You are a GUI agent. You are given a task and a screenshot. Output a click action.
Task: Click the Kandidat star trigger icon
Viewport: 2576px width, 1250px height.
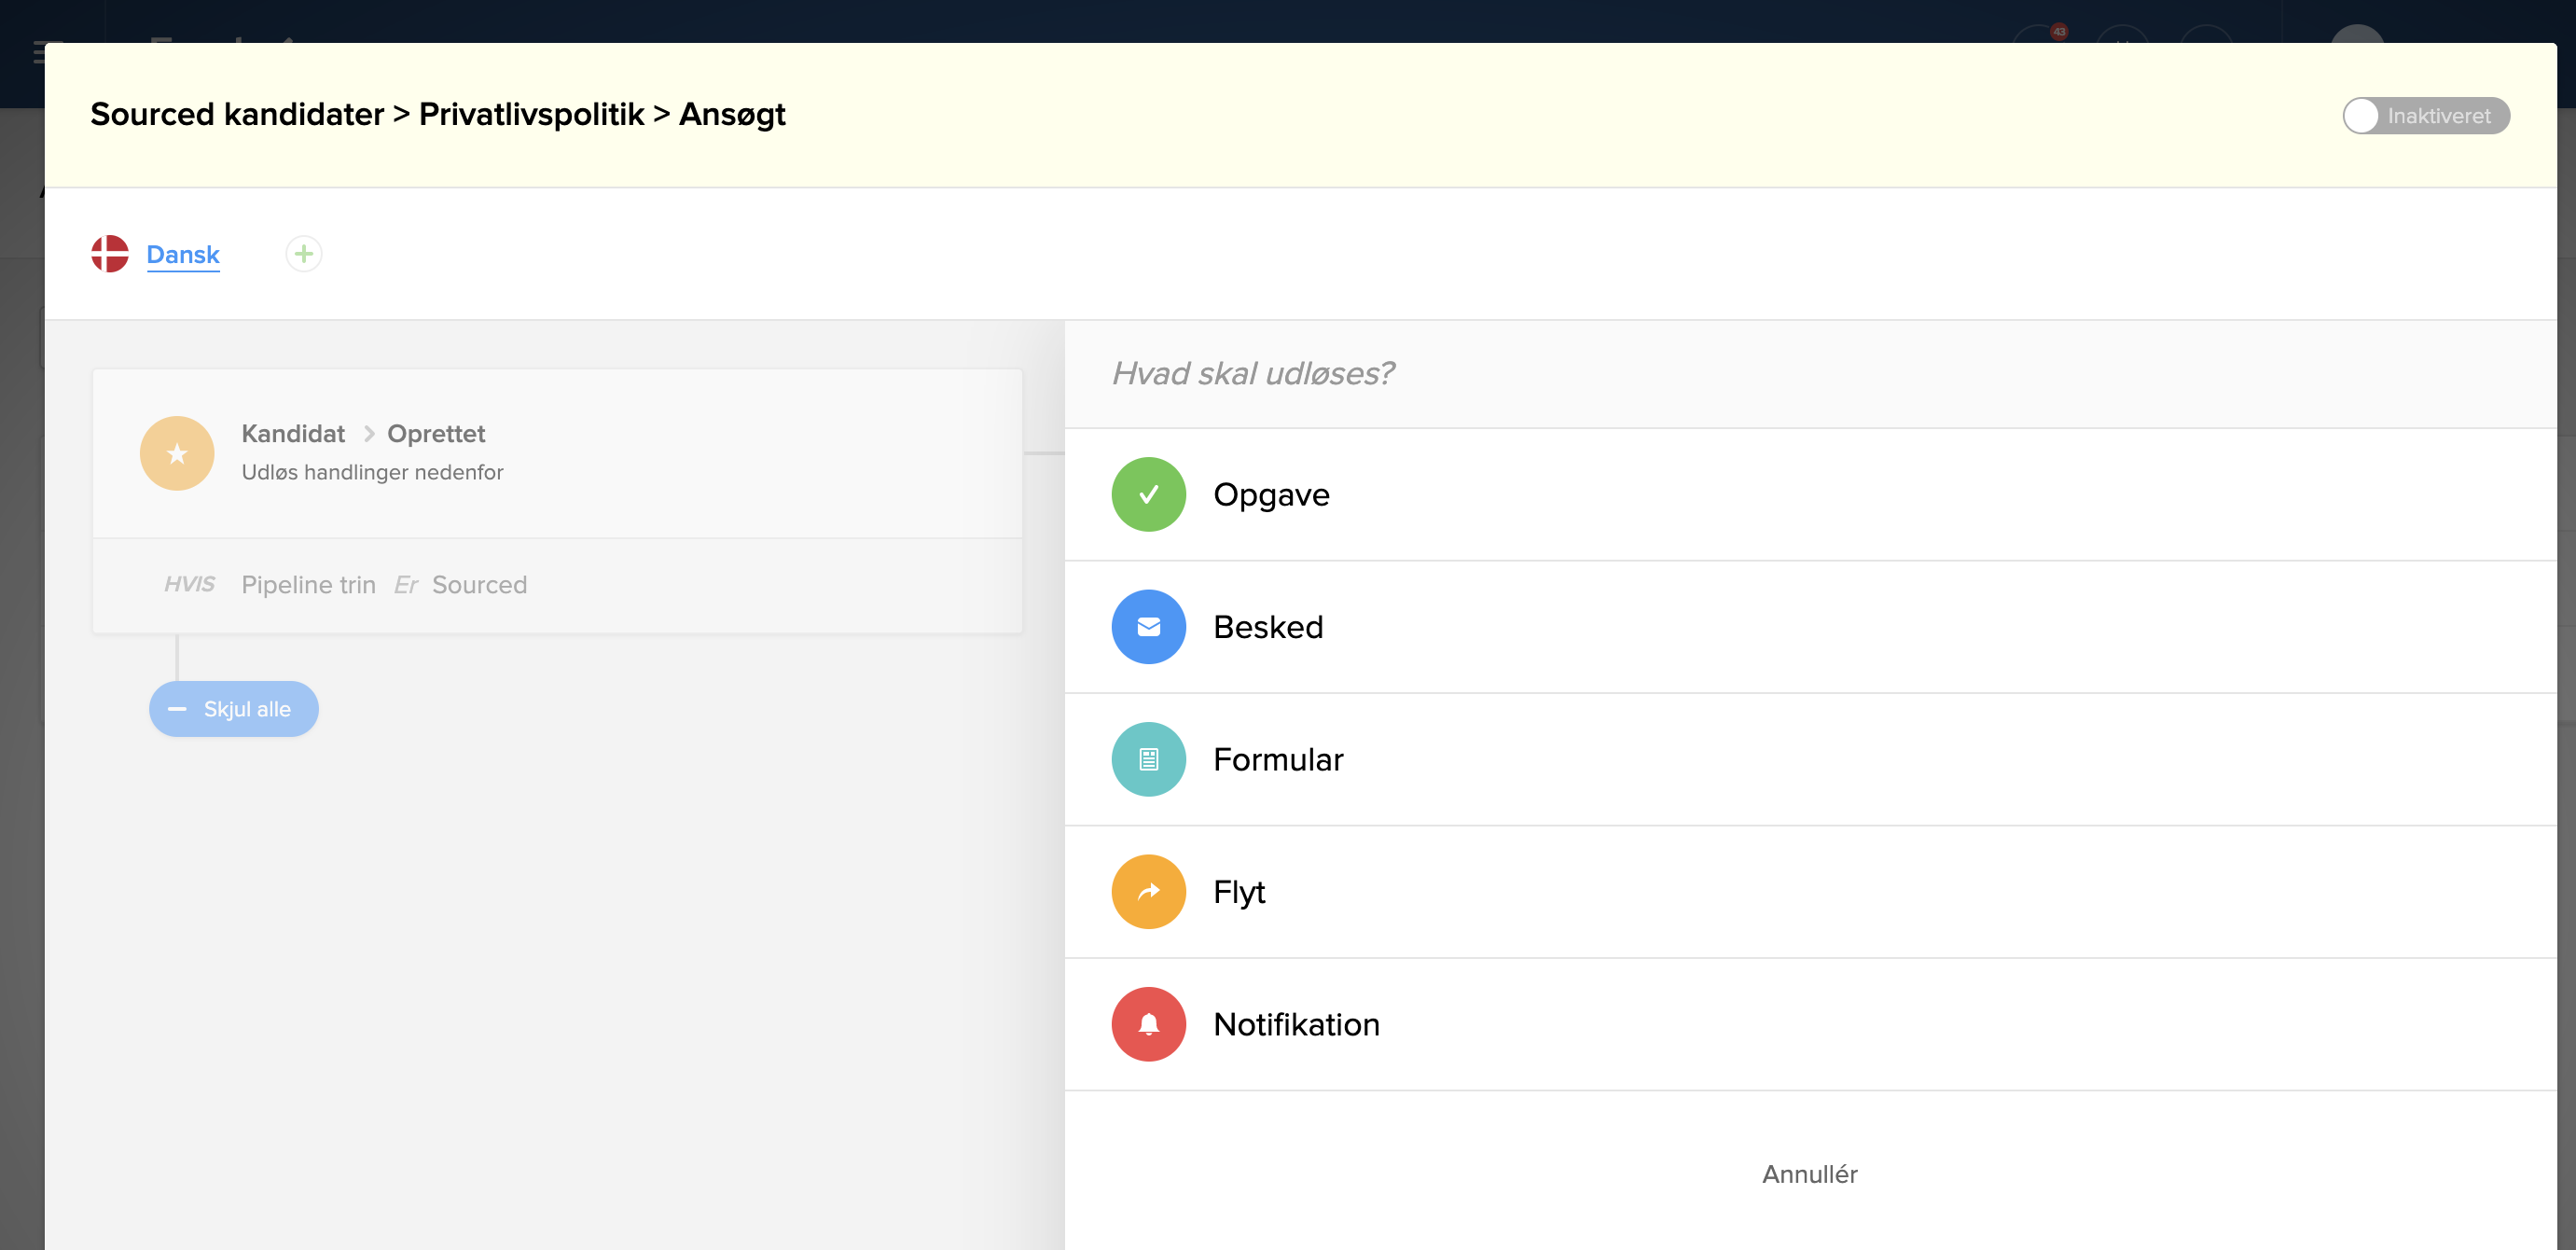click(x=177, y=453)
